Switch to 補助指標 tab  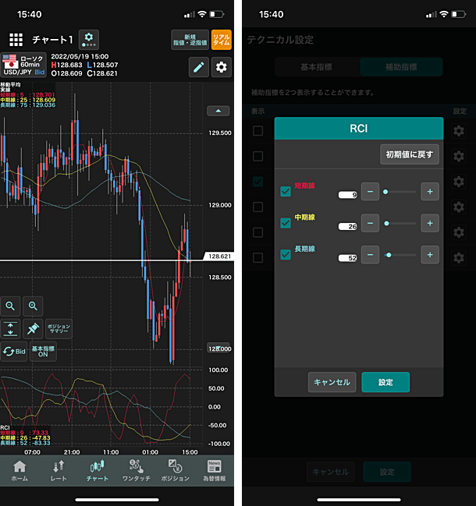(x=401, y=67)
